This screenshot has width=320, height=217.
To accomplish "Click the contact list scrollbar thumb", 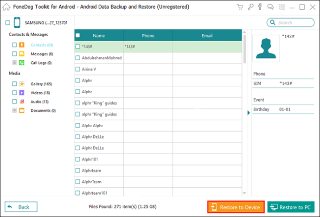I will tap(244, 49).
